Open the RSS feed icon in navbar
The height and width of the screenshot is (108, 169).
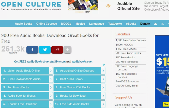[162, 24]
